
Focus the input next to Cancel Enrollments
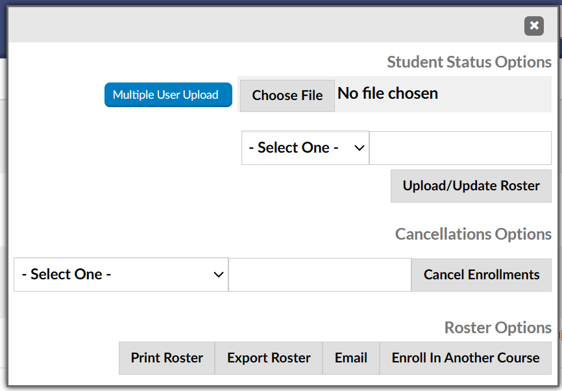(319, 274)
